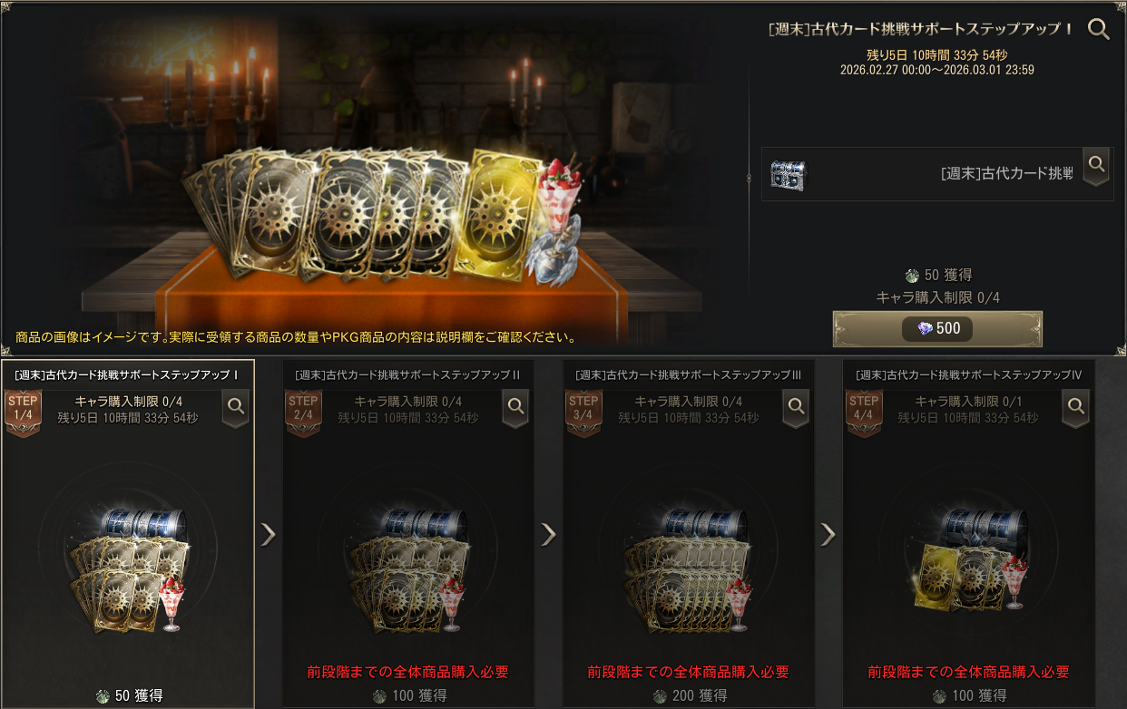Select Step I package card
The height and width of the screenshot is (709, 1127).
(x=128, y=534)
